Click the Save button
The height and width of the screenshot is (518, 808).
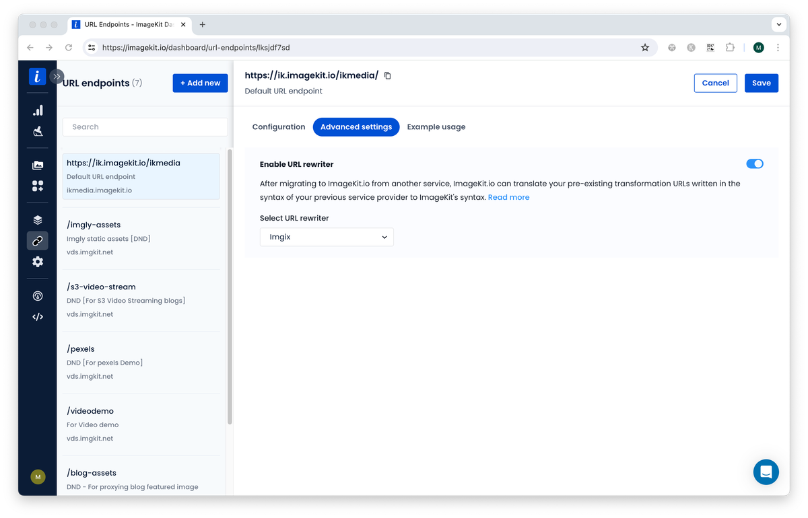click(762, 83)
